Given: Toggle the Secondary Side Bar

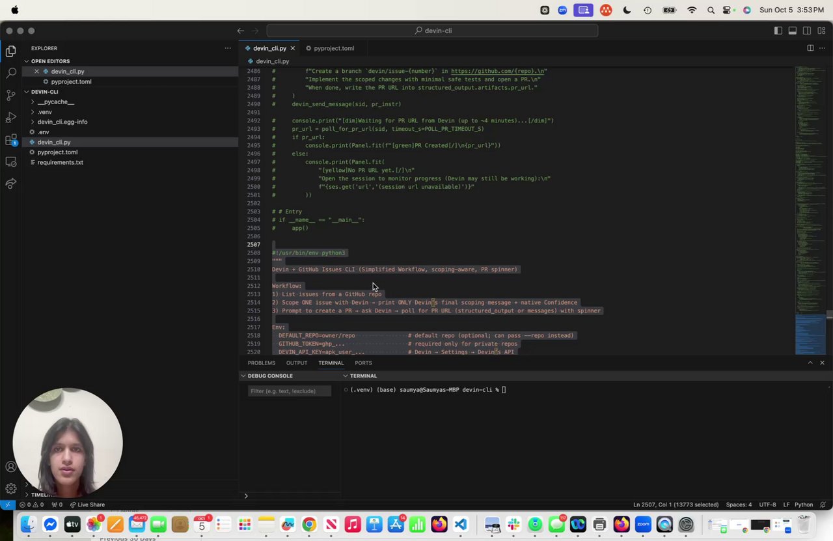Looking at the screenshot, I should (807, 31).
